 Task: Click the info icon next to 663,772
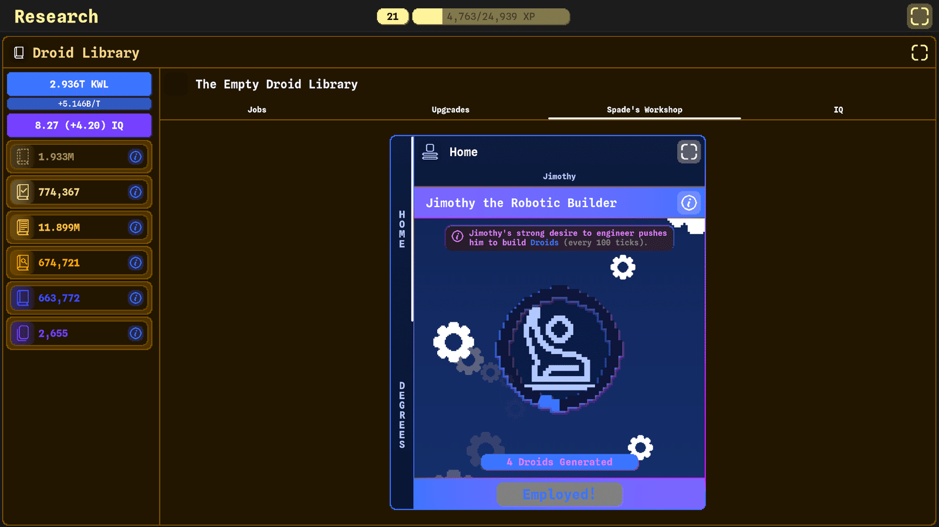click(x=136, y=298)
